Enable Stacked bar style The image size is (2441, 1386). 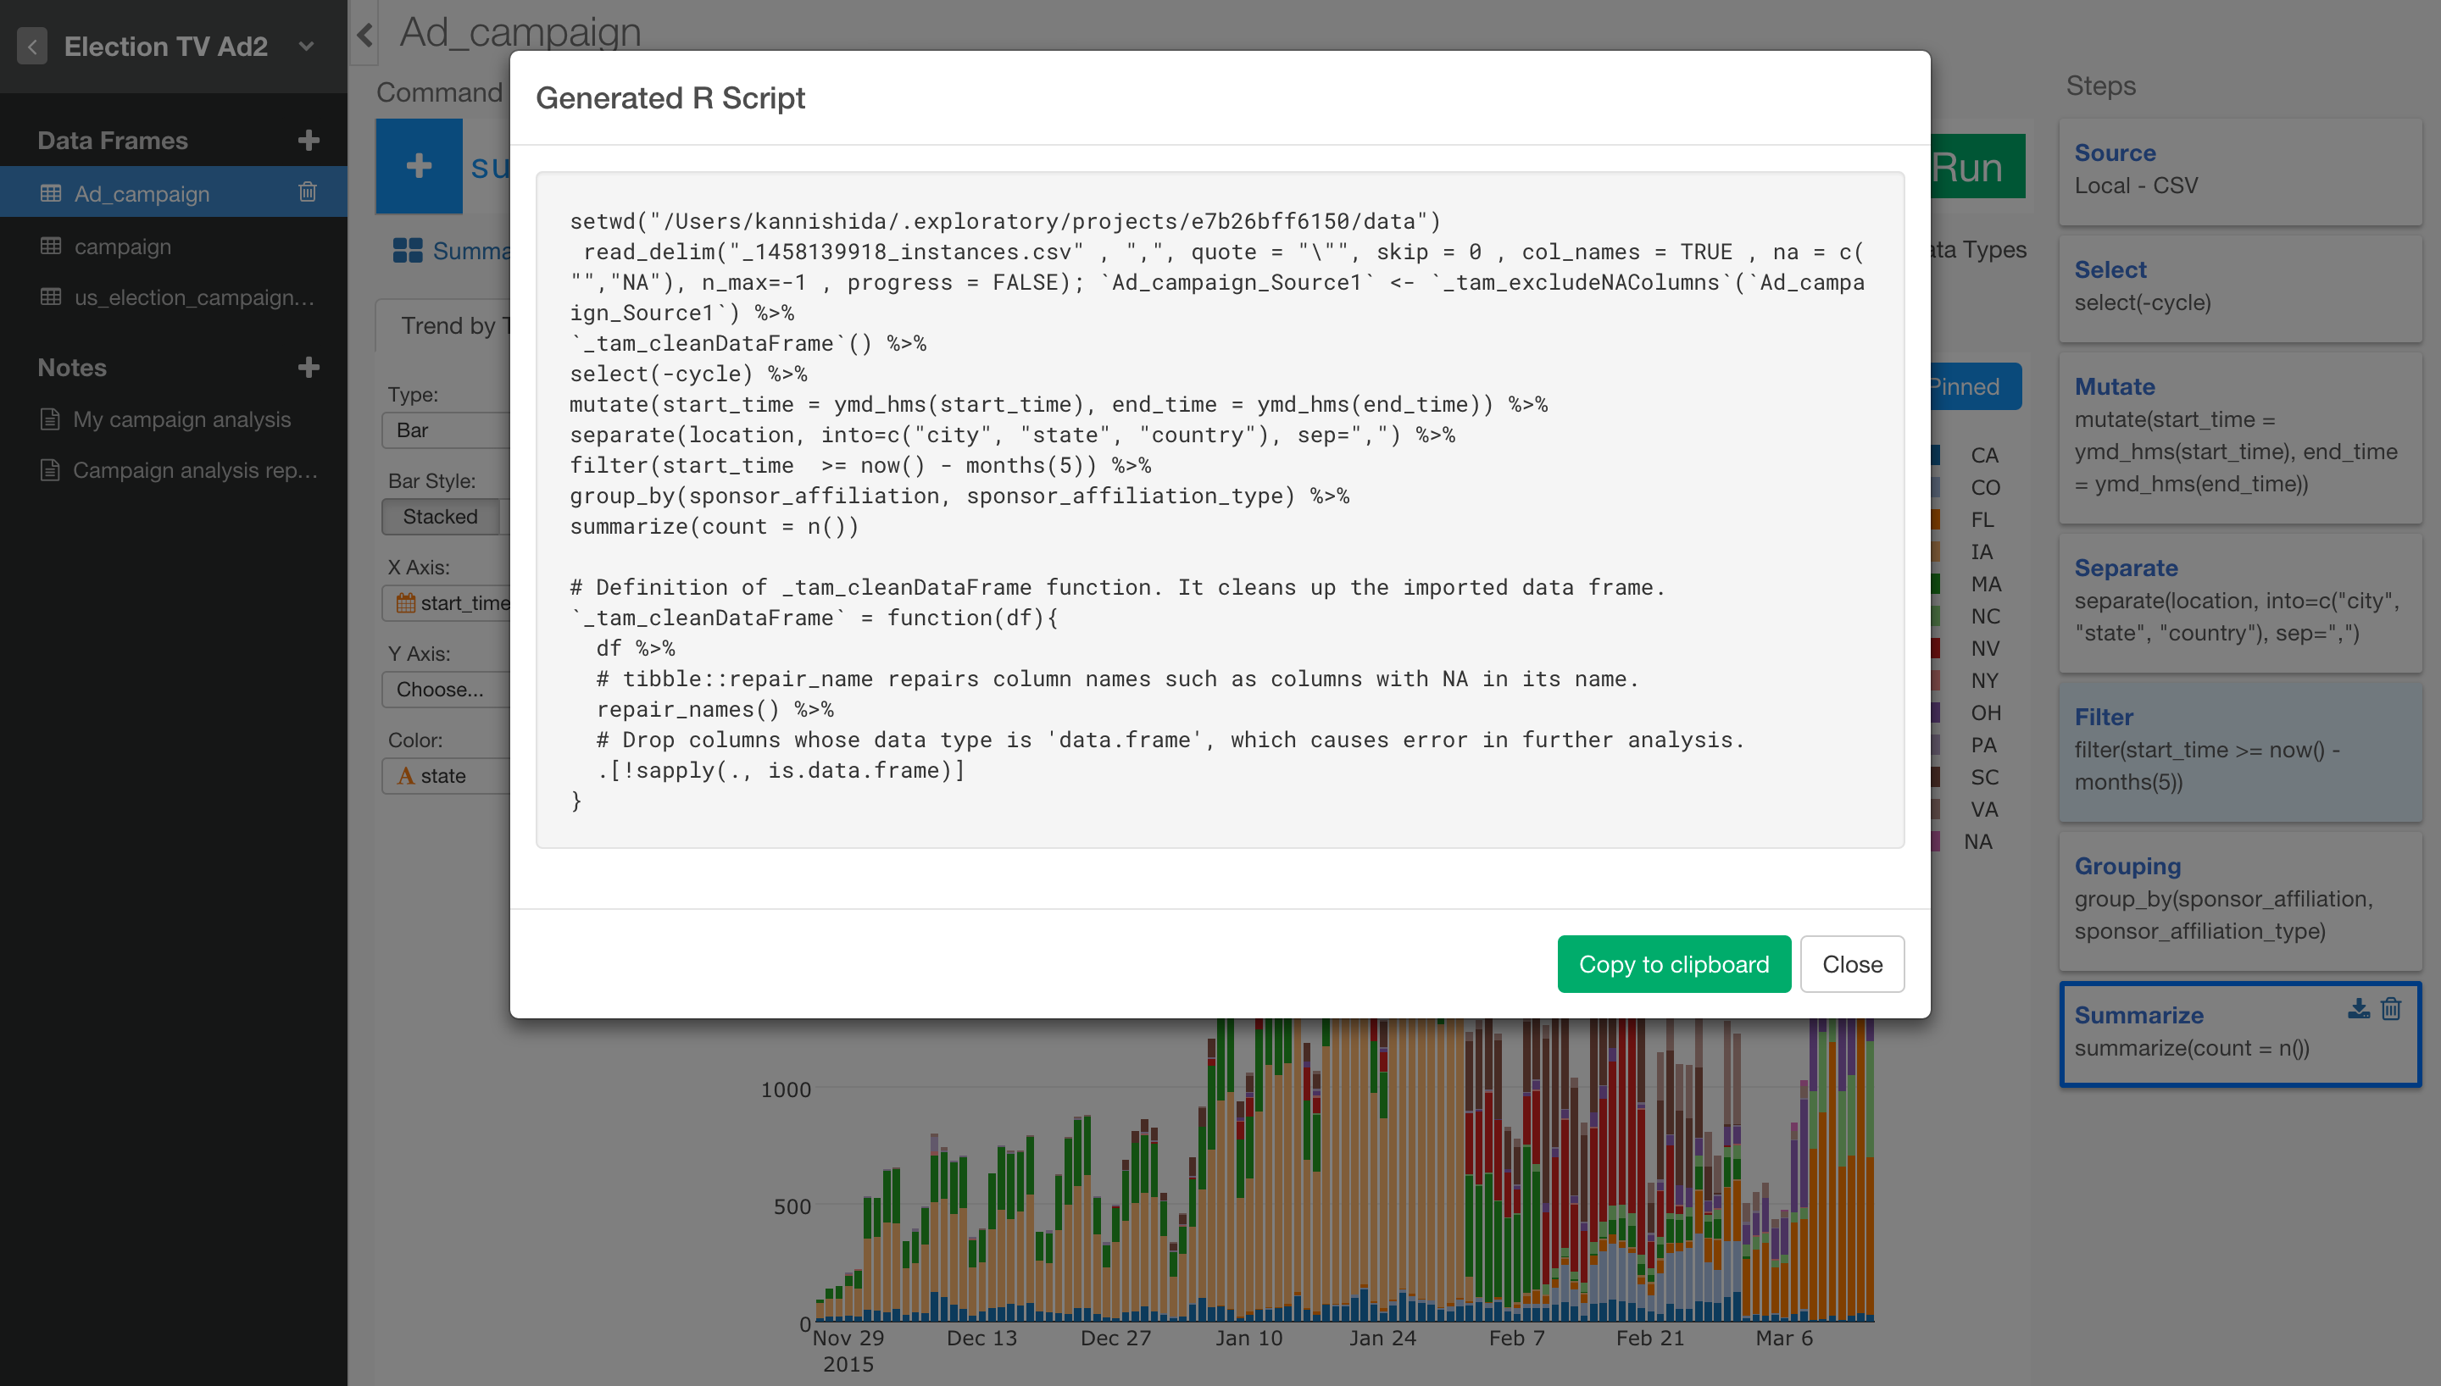pyautogui.click(x=440, y=516)
